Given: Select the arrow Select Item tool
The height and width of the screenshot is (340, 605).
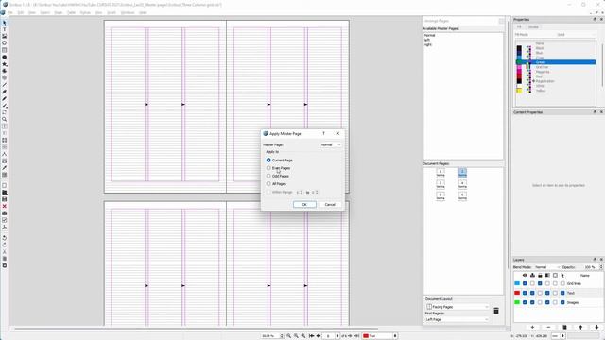Looking at the screenshot, I should point(4,23).
